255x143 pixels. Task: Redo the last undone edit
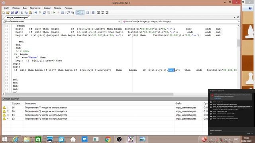point(40,12)
